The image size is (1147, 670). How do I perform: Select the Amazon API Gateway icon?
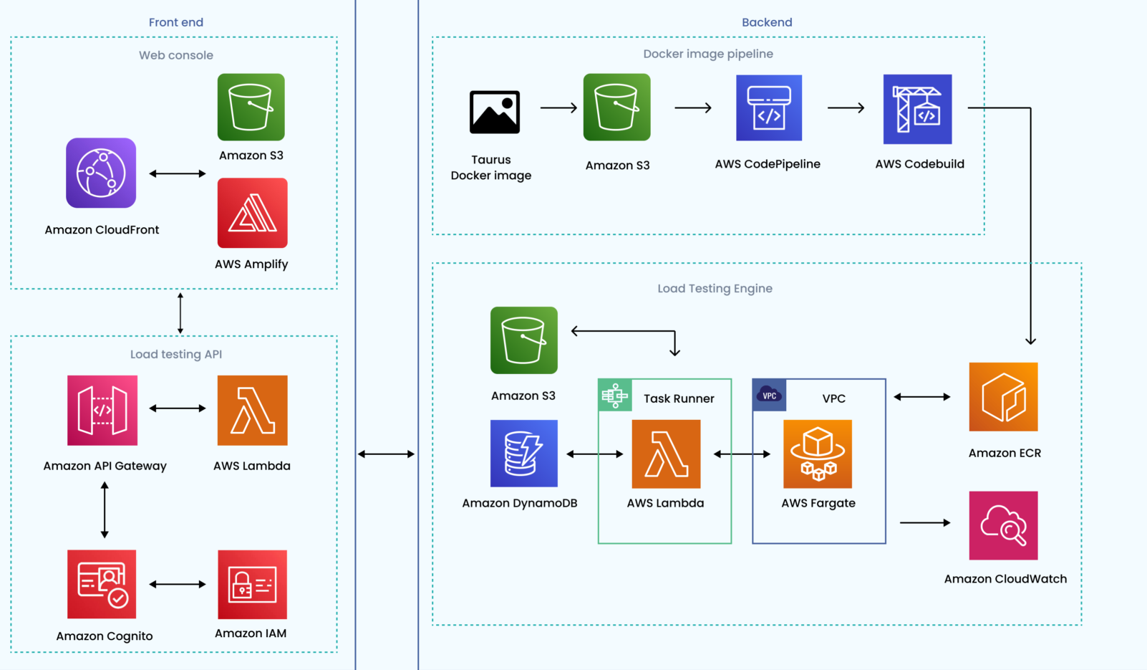(x=102, y=411)
